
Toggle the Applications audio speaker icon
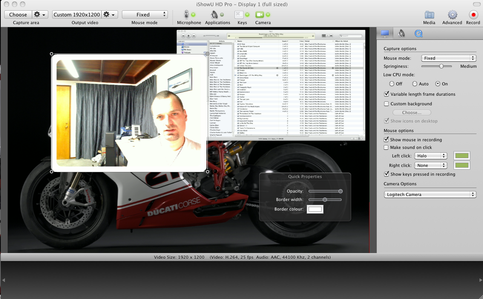pos(214,15)
